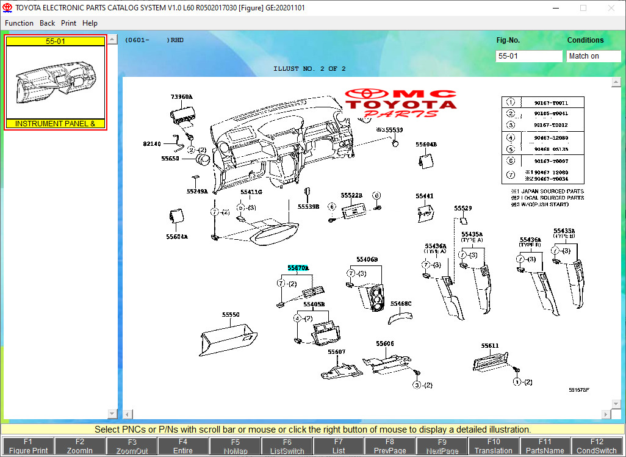Click the Fig-No. input field
Screen dimensions: 626x457
(x=528, y=56)
